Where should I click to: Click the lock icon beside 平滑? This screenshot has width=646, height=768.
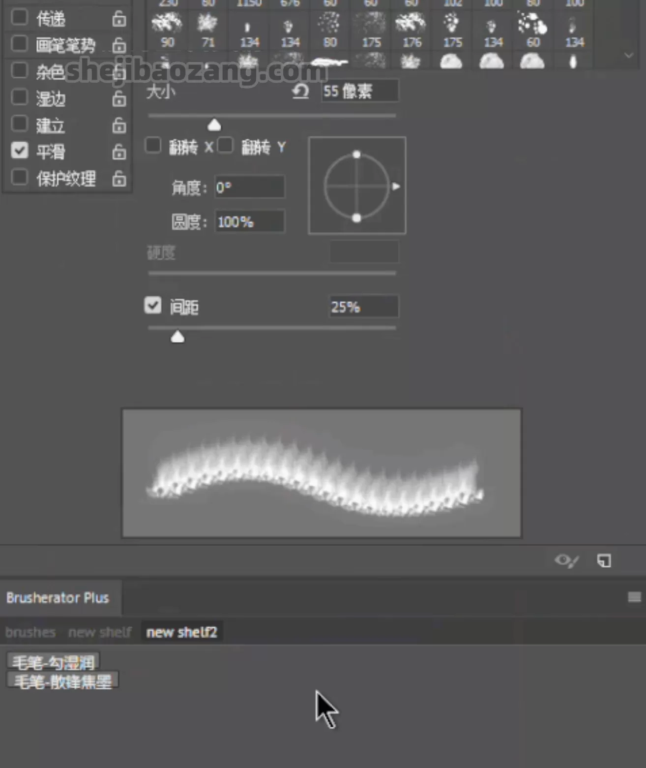coord(119,152)
